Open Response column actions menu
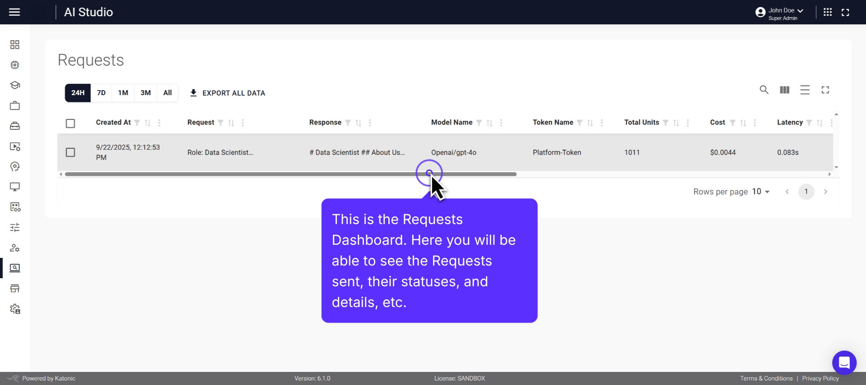 (370, 123)
